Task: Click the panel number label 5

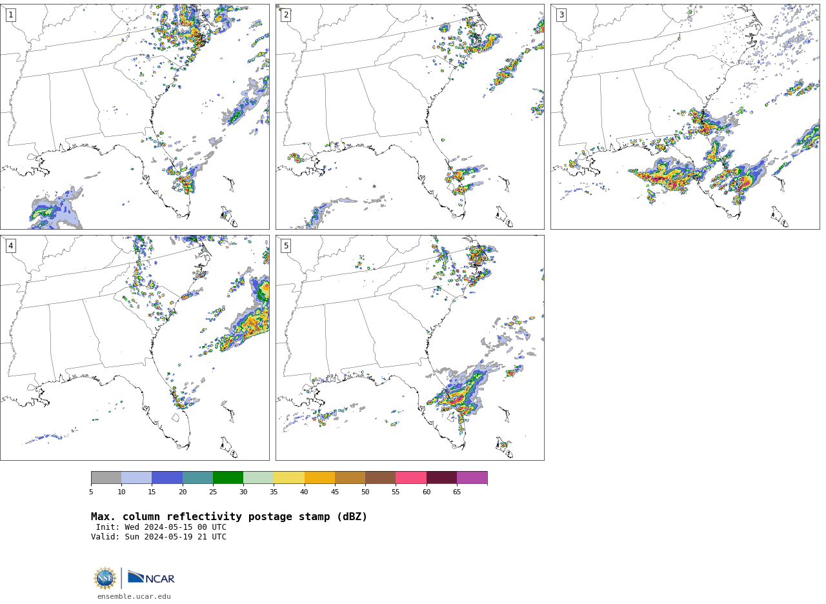Action: (x=286, y=246)
